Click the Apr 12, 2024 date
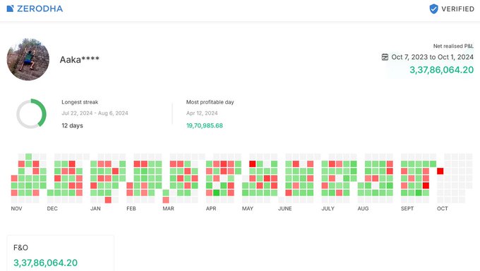This screenshot has height=271, width=480. pos(202,113)
